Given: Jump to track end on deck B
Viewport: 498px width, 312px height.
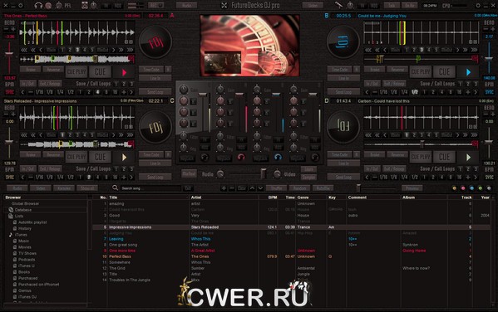Looking at the screenshot, I should click(474, 50).
